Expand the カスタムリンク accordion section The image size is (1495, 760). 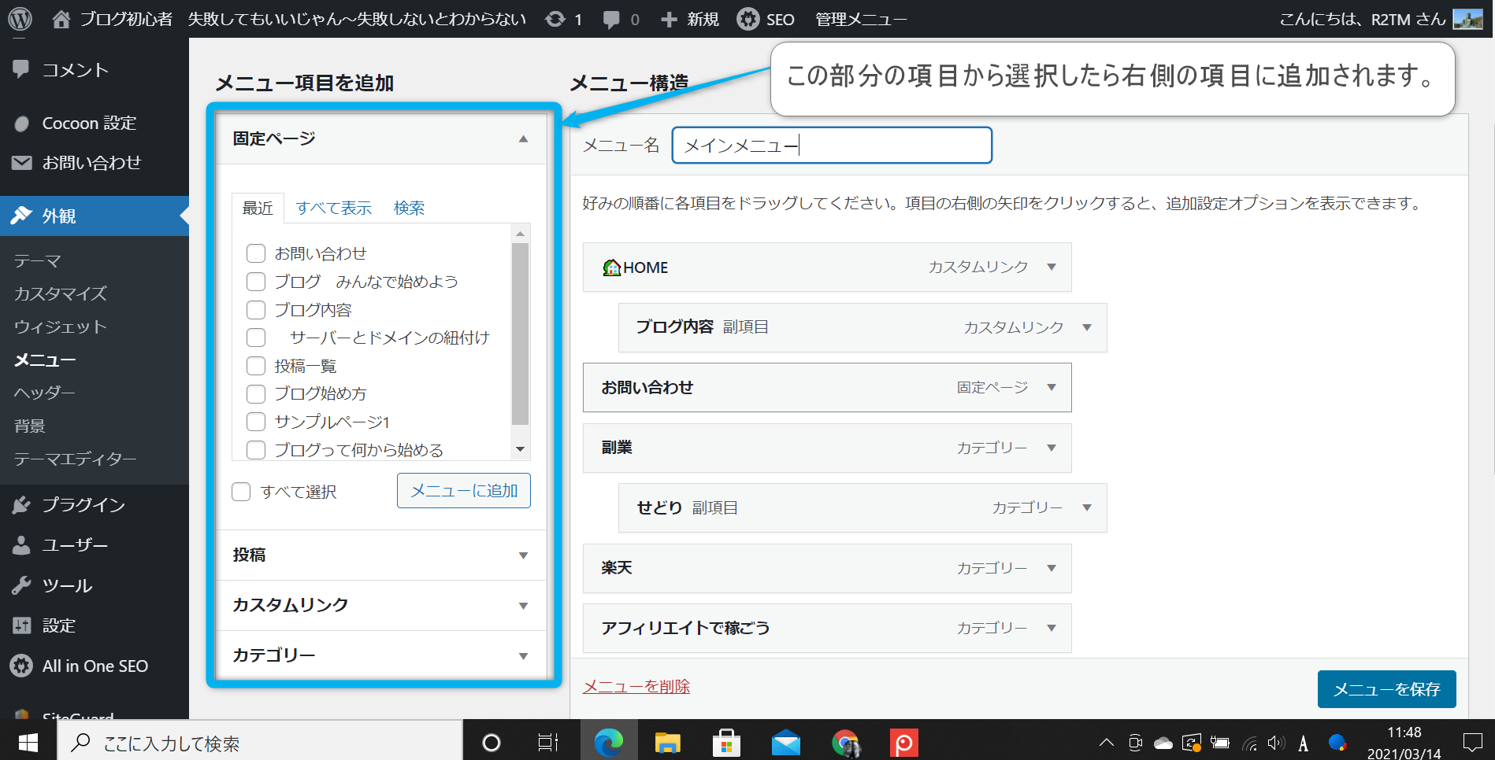(x=523, y=606)
